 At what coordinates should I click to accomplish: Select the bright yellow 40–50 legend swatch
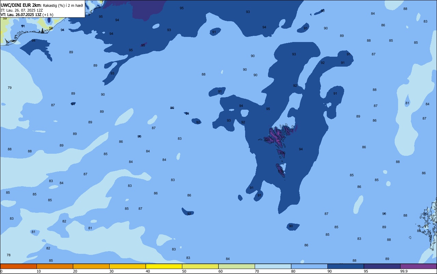164,266
